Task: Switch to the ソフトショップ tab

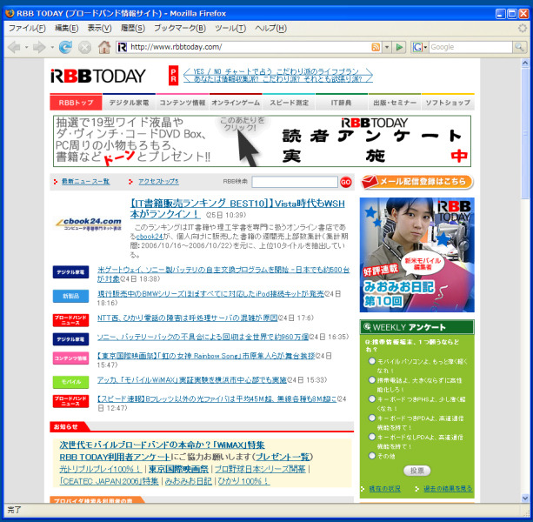Action: coord(448,103)
